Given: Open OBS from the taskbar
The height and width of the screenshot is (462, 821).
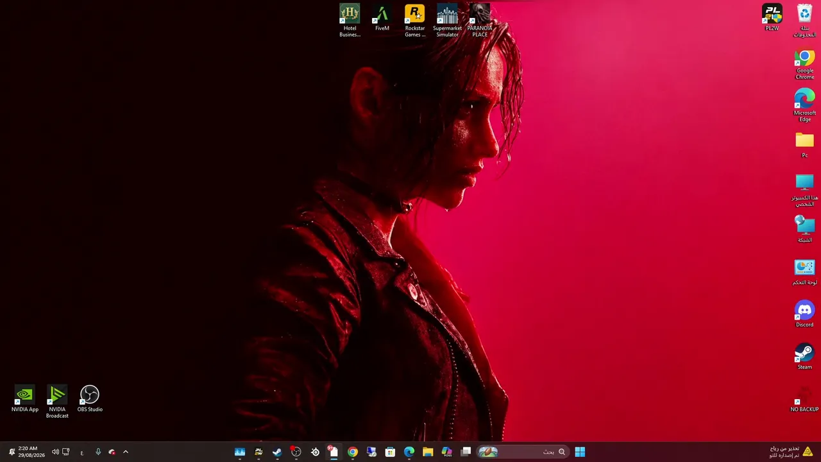Looking at the screenshot, I should [x=296, y=452].
